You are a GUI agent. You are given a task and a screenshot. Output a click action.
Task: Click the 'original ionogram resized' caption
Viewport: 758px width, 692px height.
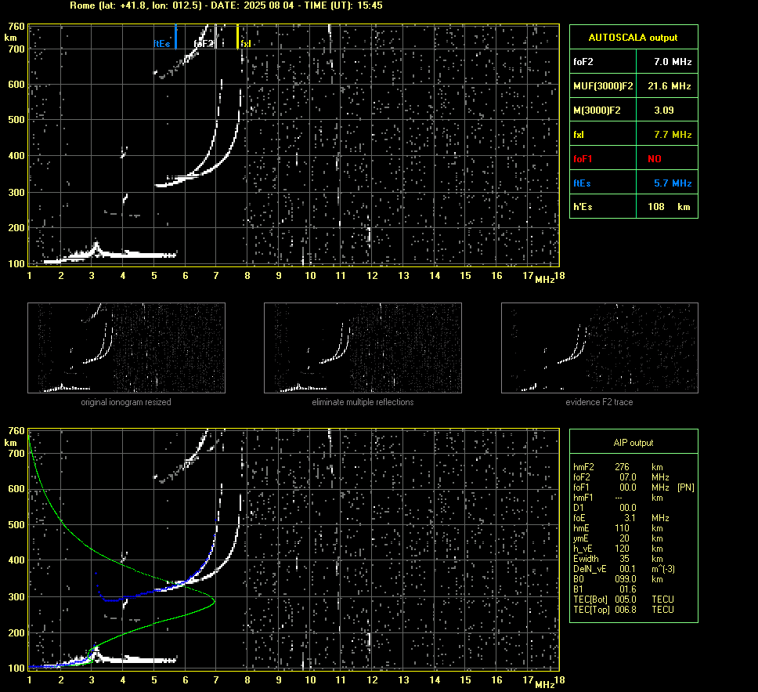(x=126, y=402)
